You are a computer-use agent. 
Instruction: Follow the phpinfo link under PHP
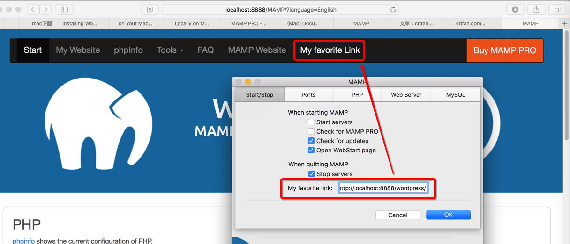coord(23,241)
